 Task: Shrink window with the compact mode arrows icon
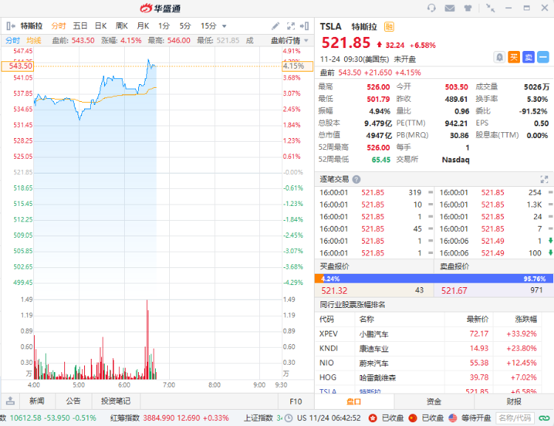click(490, 8)
